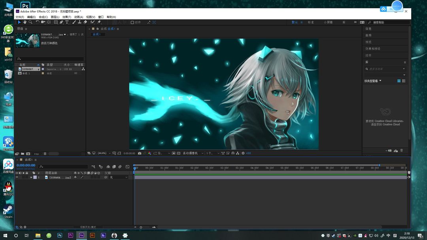
Task: Open the 文件(F) menu
Action: tap(20, 17)
